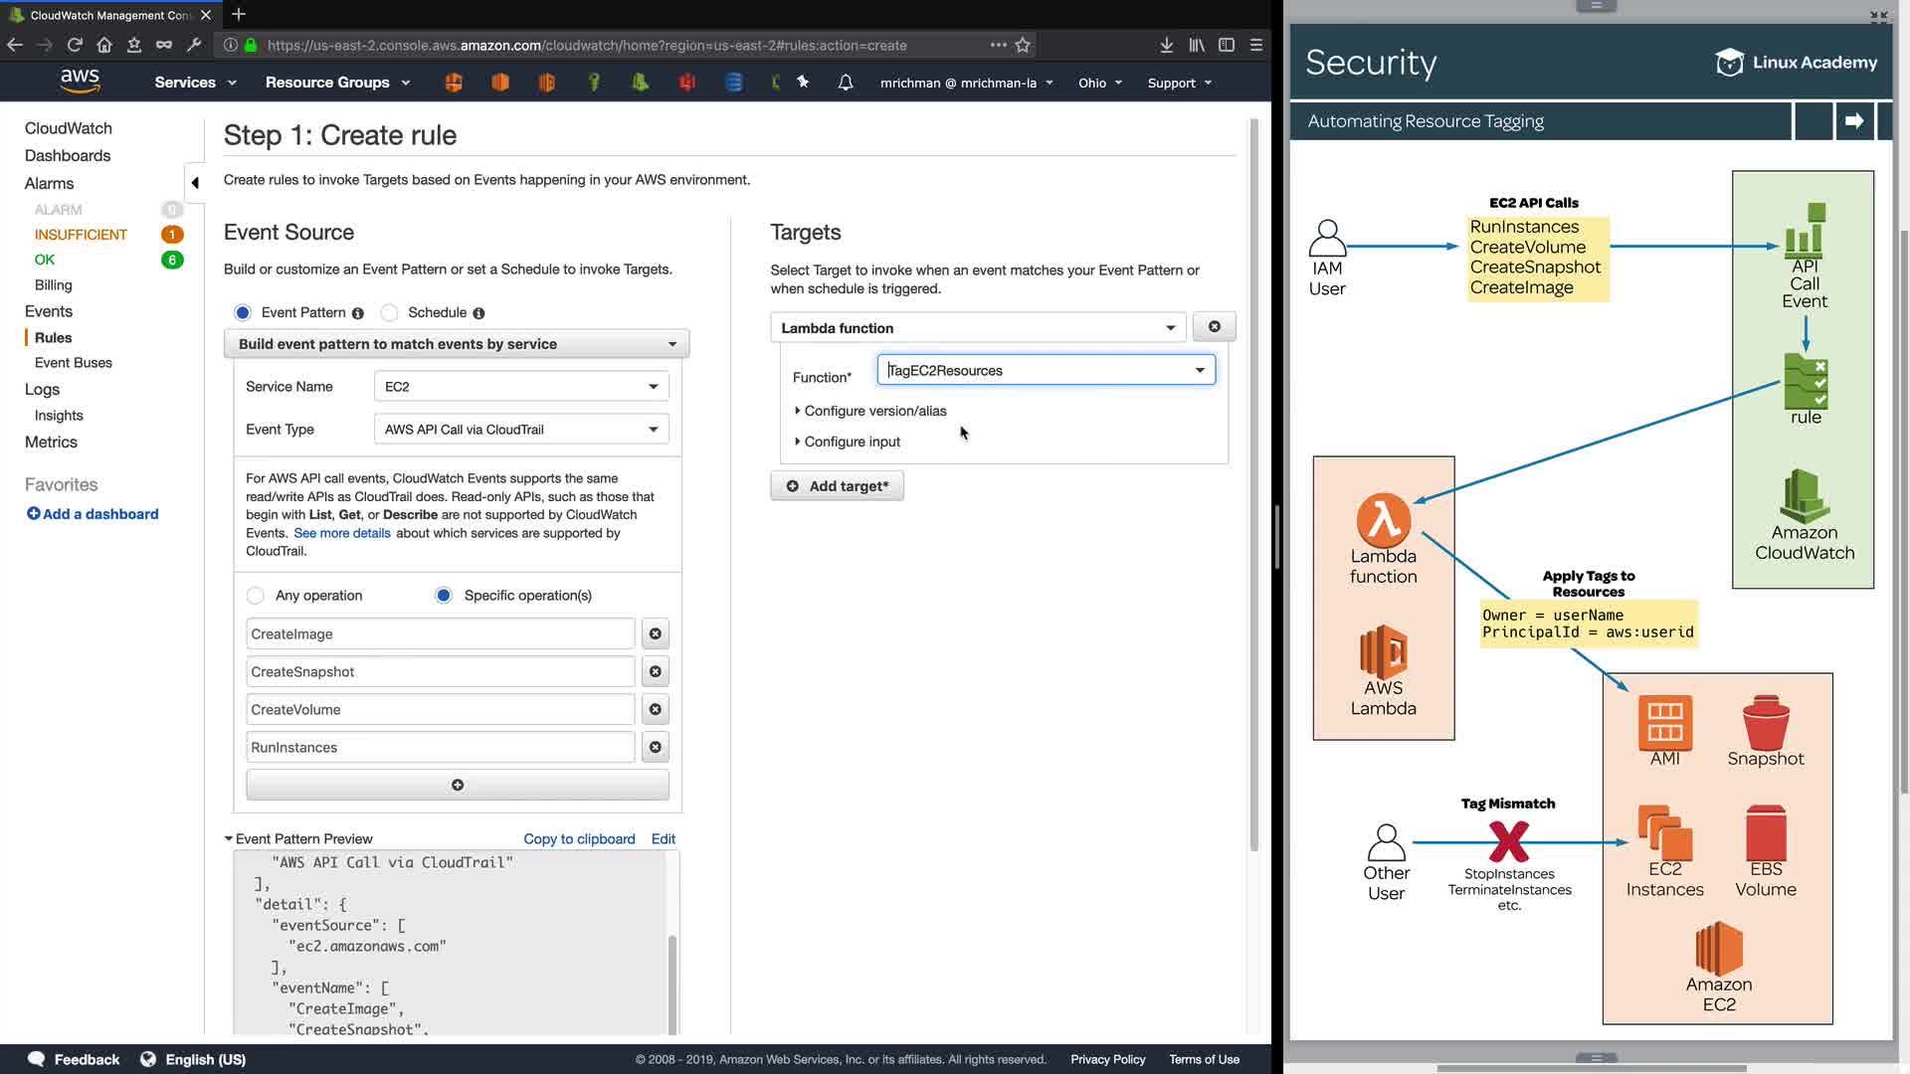
Task: Remove the CreateImage operation entry
Action: 655,634
